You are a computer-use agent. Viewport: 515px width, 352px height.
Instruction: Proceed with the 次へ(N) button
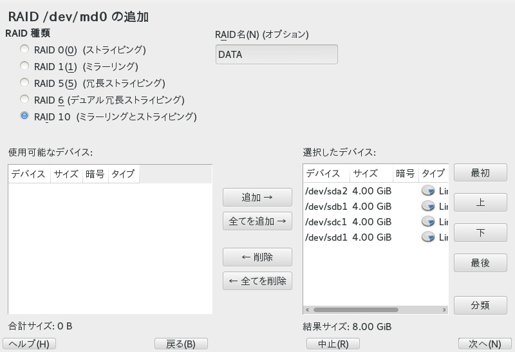pos(485,344)
